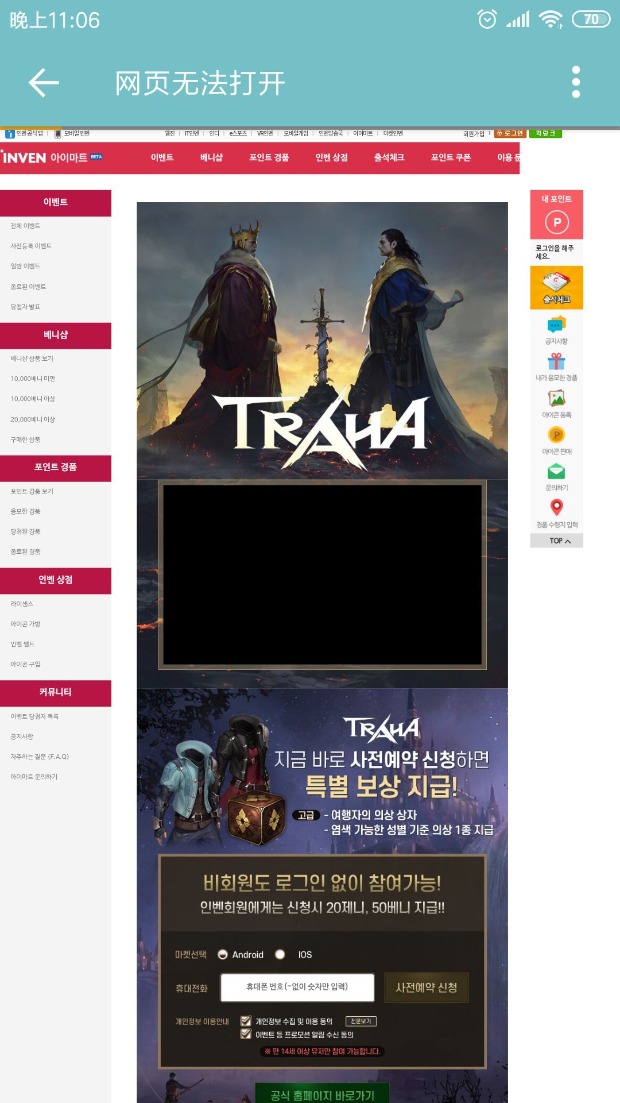
Task: Click the 마켓인벤 link in top bar
Action: click(x=393, y=133)
